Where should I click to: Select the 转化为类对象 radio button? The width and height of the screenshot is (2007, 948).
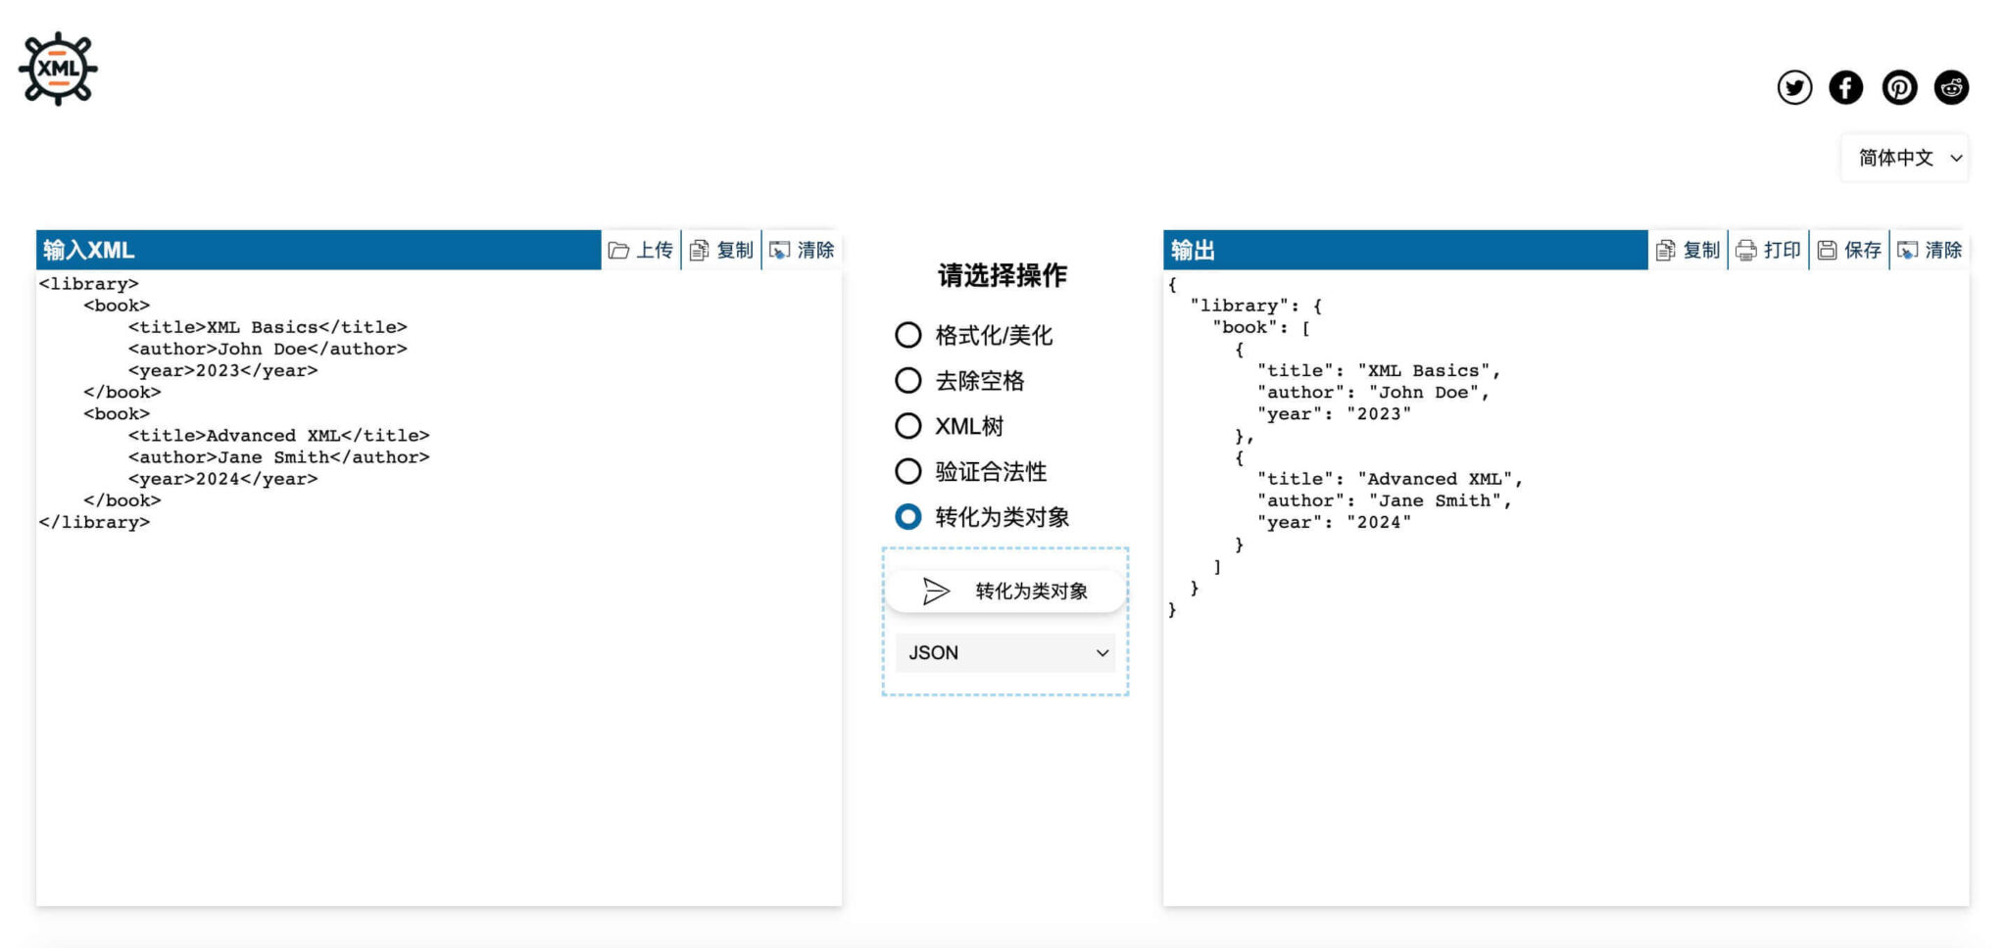[906, 516]
